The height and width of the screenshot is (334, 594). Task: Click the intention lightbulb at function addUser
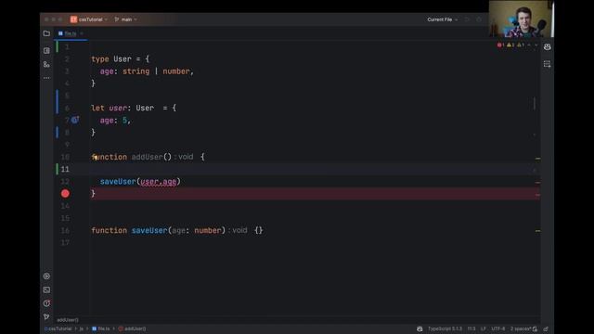tap(95, 157)
